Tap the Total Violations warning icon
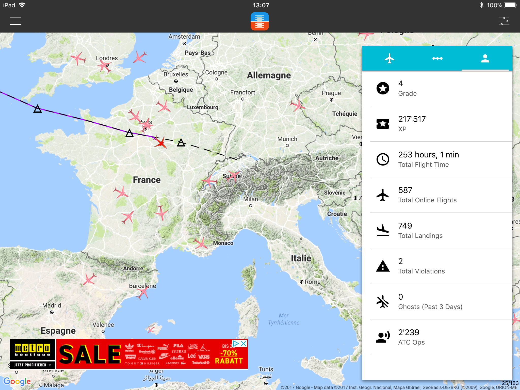 [x=383, y=266]
